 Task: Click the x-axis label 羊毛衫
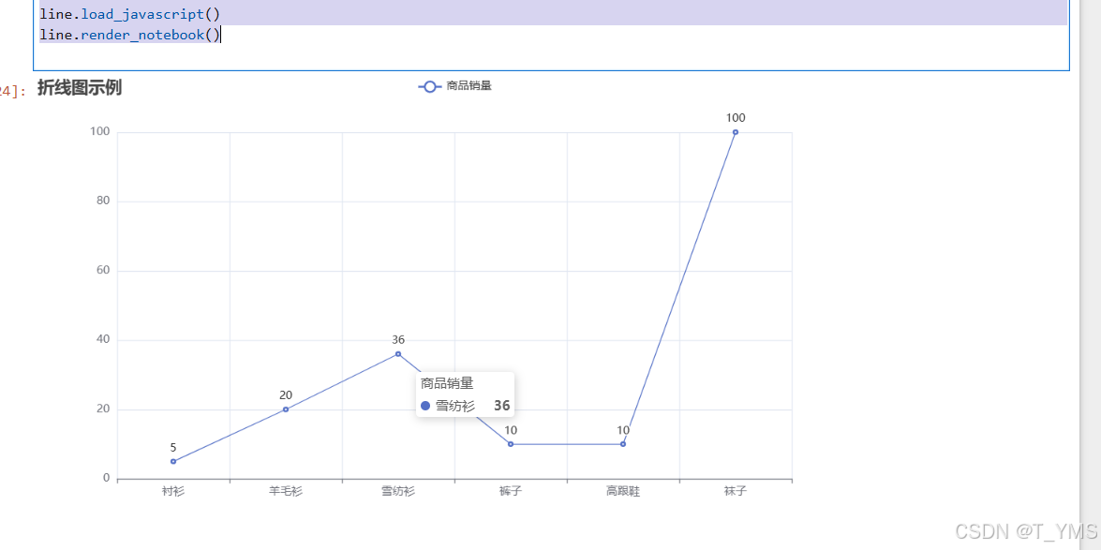[x=286, y=490]
